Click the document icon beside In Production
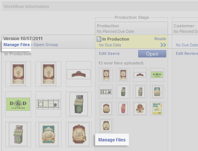The width and height of the screenshot is (198, 151). click(x=99, y=39)
